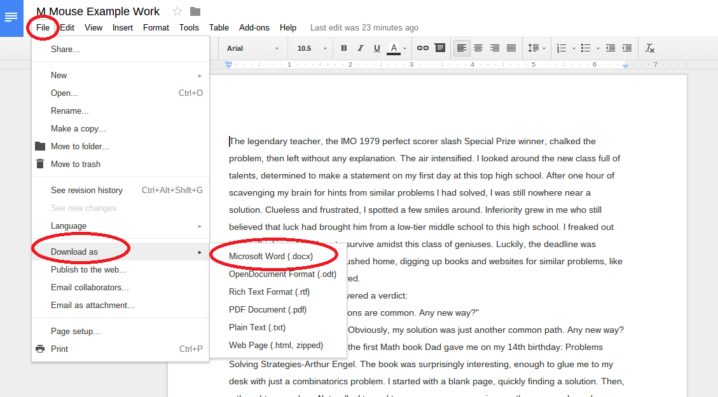
Task: Click the clear formatting icon
Action: coord(649,48)
